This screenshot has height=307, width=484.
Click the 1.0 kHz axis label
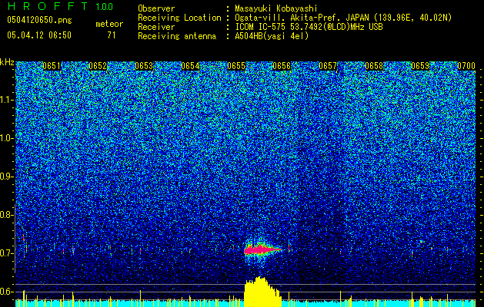7,138
